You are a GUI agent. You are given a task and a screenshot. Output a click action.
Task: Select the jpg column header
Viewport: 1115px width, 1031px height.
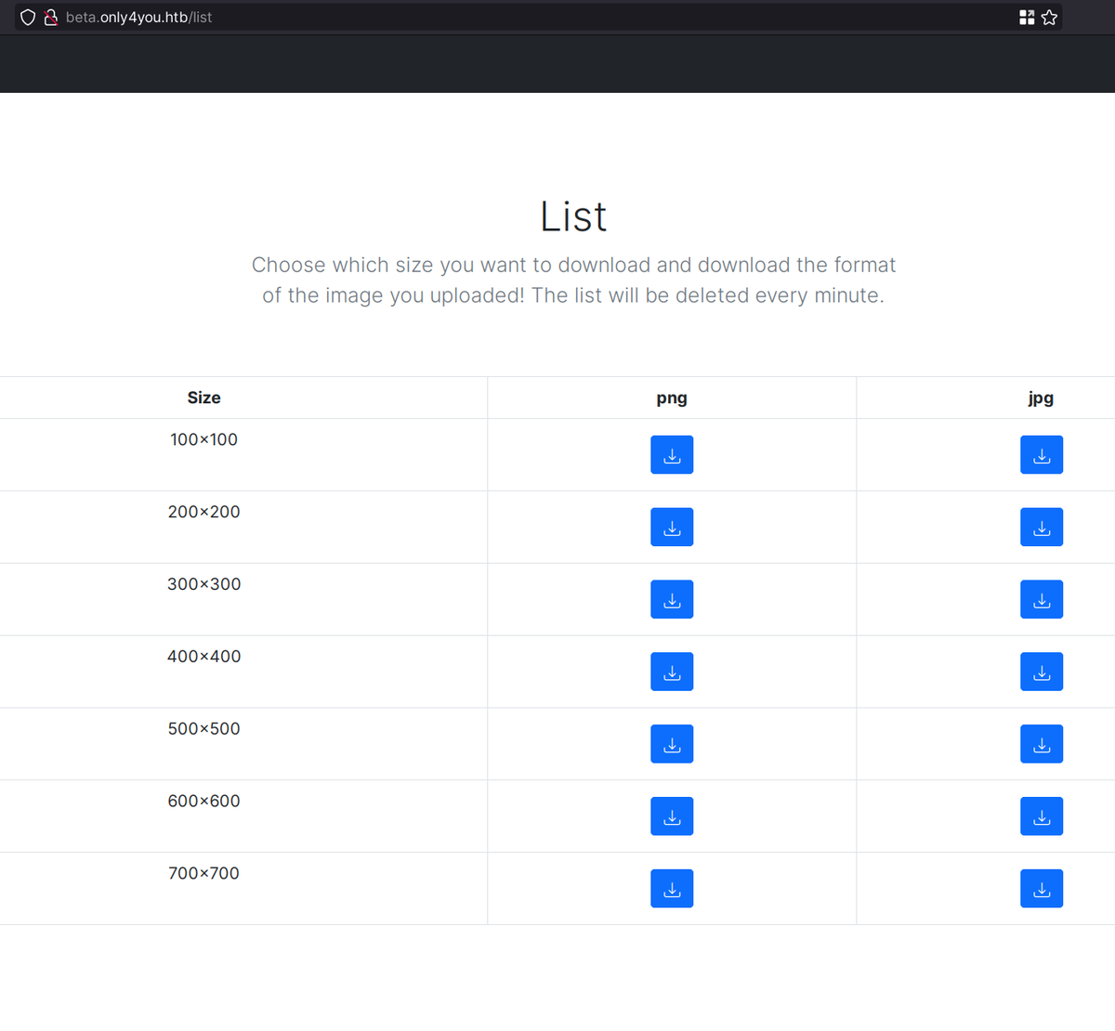pos(1041,398)
